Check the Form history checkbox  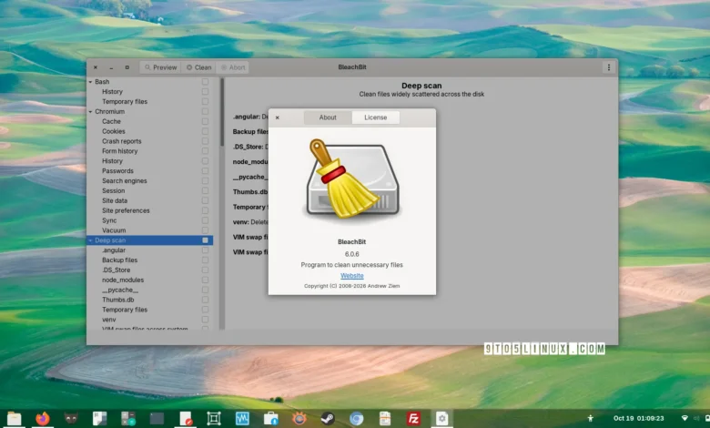pyautogui.click(x=205, y=151)
